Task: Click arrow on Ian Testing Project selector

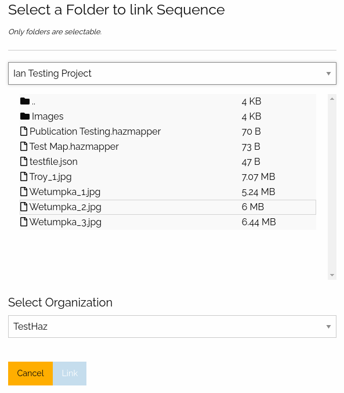Action: 328,74
